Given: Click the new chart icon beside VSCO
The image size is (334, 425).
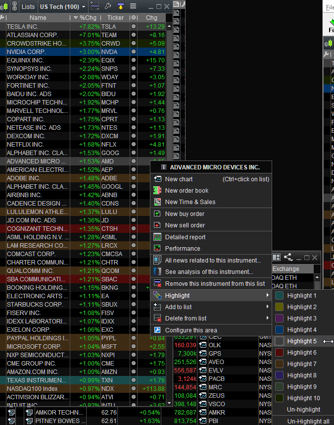Looking at the screenshot, I should pyautogui.click(x=202, y=404).
